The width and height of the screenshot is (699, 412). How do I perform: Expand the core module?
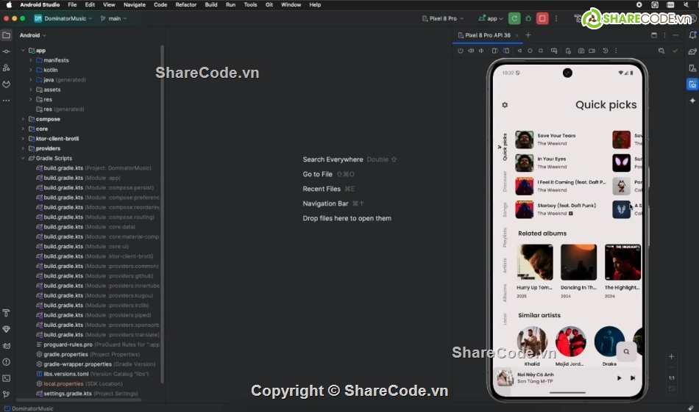tap(23, 129)
